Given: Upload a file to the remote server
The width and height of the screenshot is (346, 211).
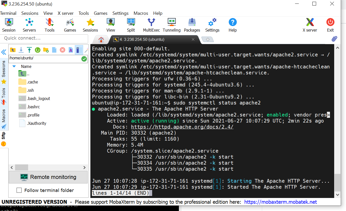Looking at the screenshot, I should click(x=29, y=50).
